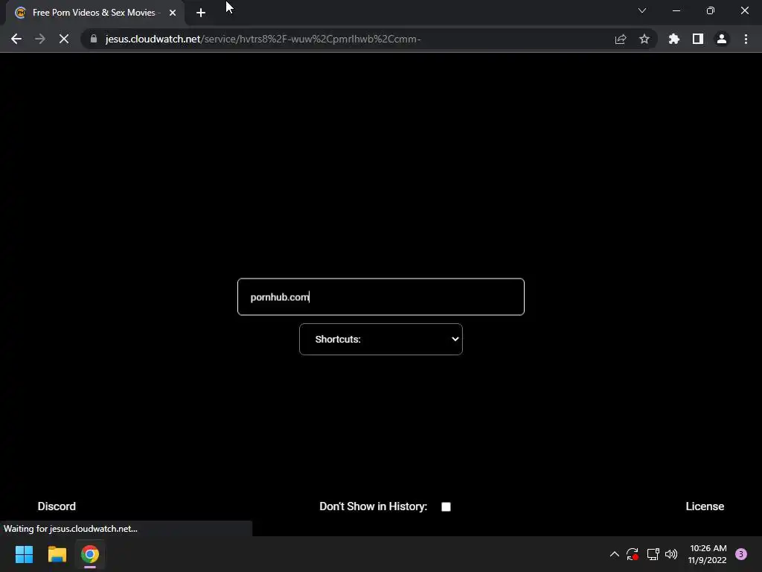Viewport: 762px width, 572px height.
Task: Toggle the Chrome side panel icon
Action: (698, 39)
